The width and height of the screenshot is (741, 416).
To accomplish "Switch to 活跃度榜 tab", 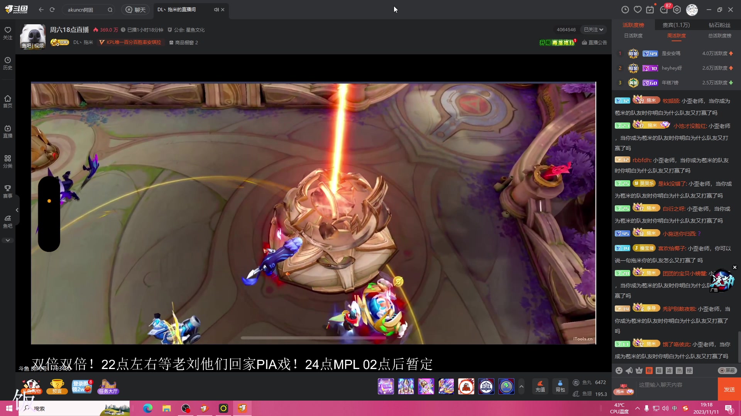I will point(633,25).
